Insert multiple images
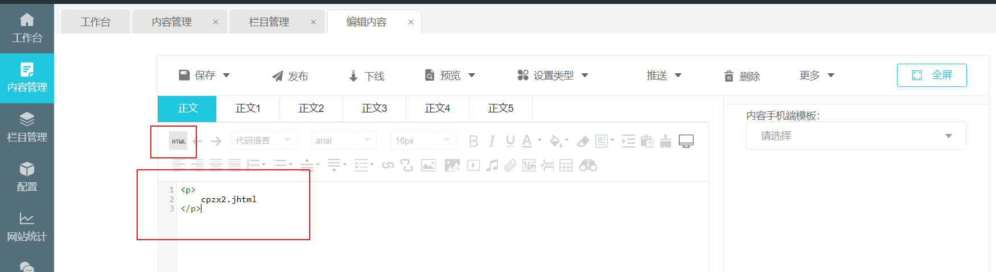 [452, 165]
